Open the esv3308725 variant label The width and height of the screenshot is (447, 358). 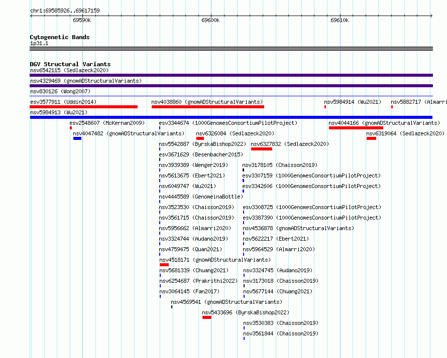[312, 207]
